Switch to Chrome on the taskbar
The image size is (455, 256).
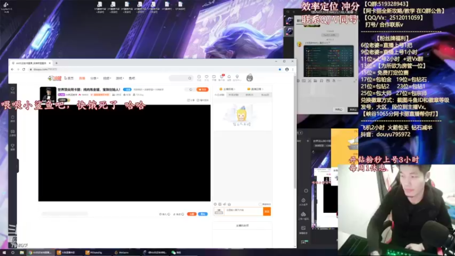[x=40, y=253]
